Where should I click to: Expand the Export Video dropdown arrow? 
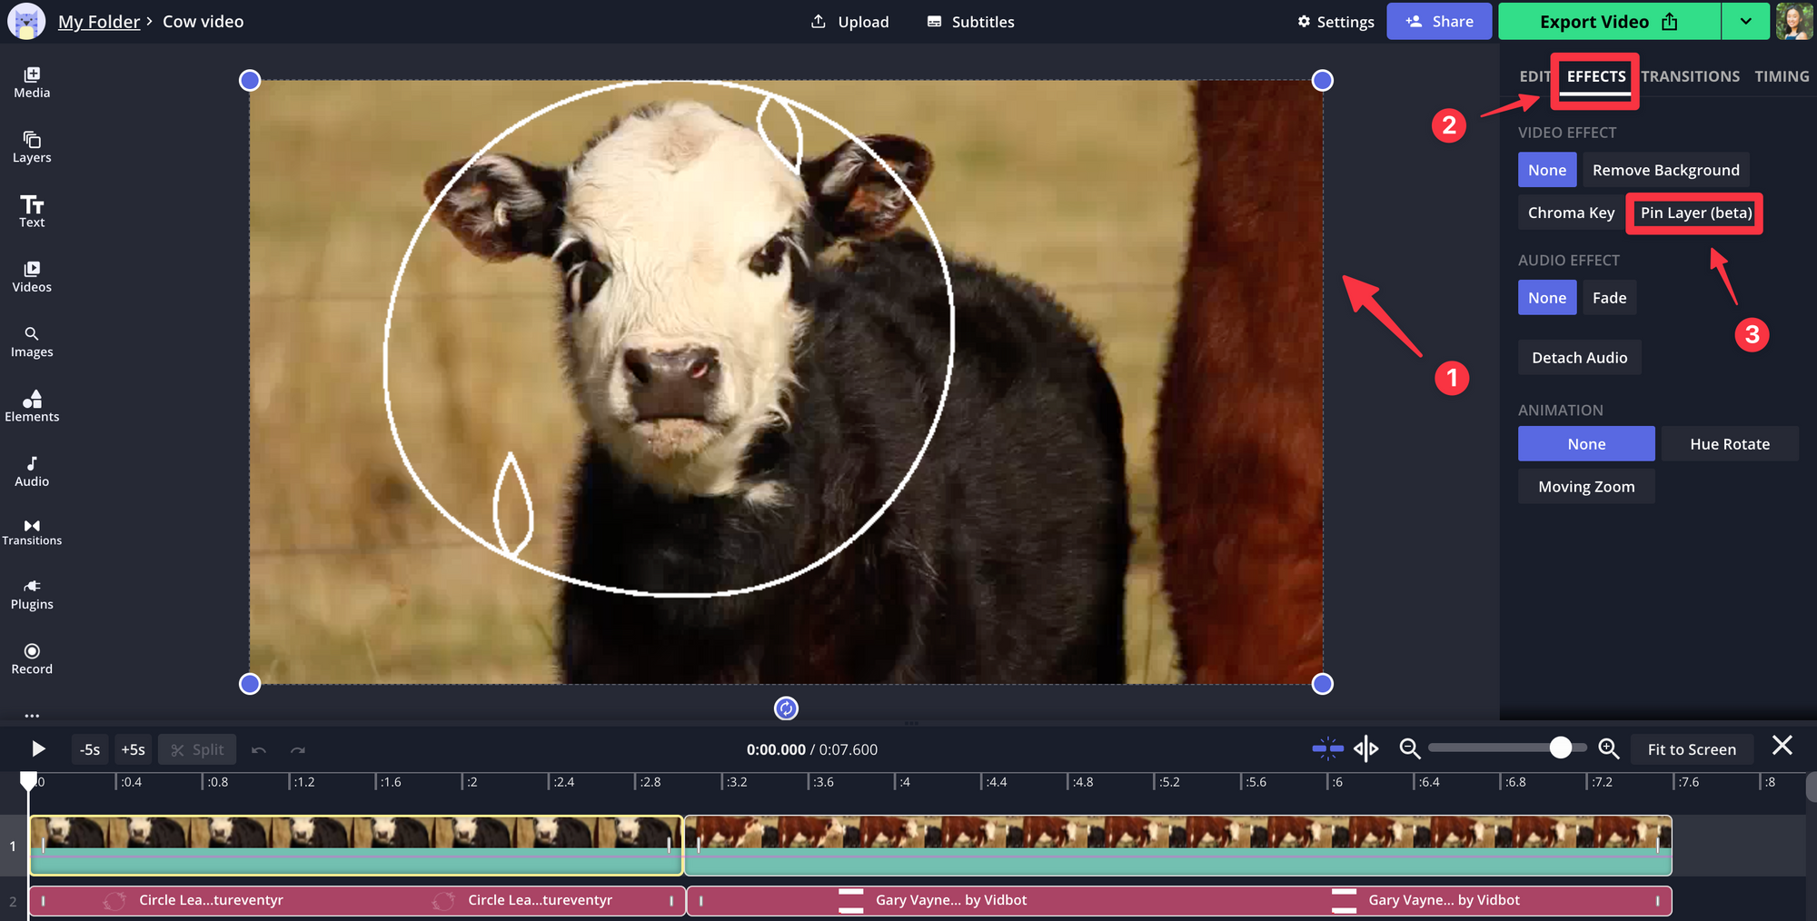coord(1745,22)
